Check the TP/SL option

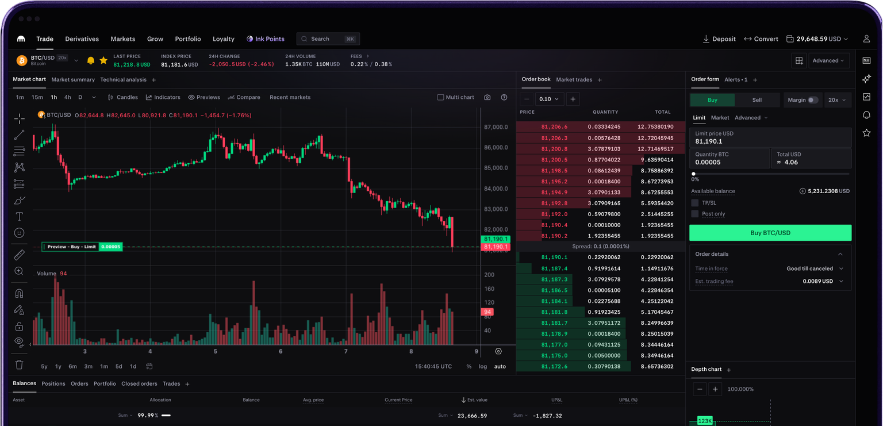tap(695, 203)
